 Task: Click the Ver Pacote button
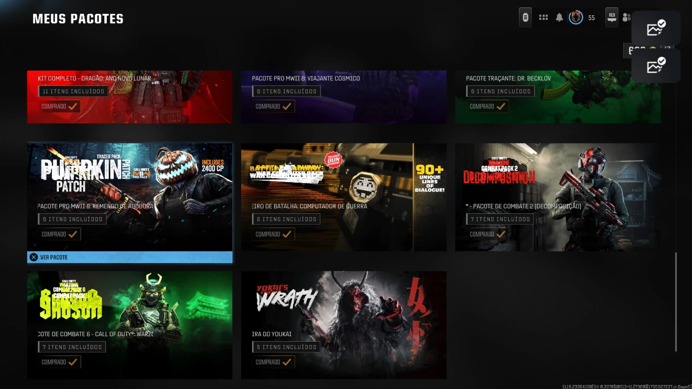[x=130, y=257]
